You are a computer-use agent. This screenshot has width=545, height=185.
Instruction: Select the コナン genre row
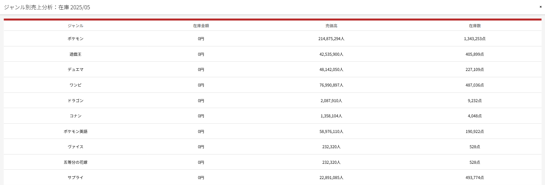tap(272, 116)
